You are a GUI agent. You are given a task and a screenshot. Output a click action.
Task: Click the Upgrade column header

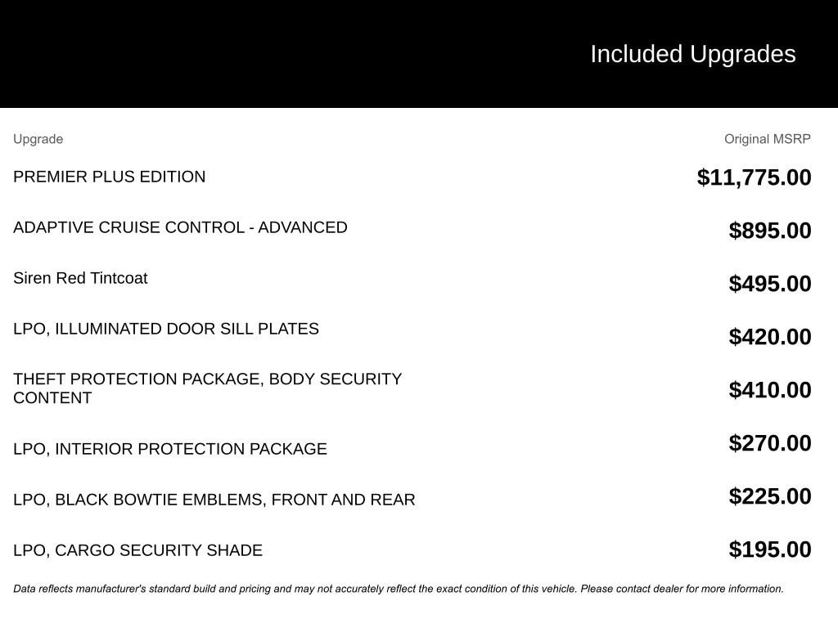tap(38, 139)
